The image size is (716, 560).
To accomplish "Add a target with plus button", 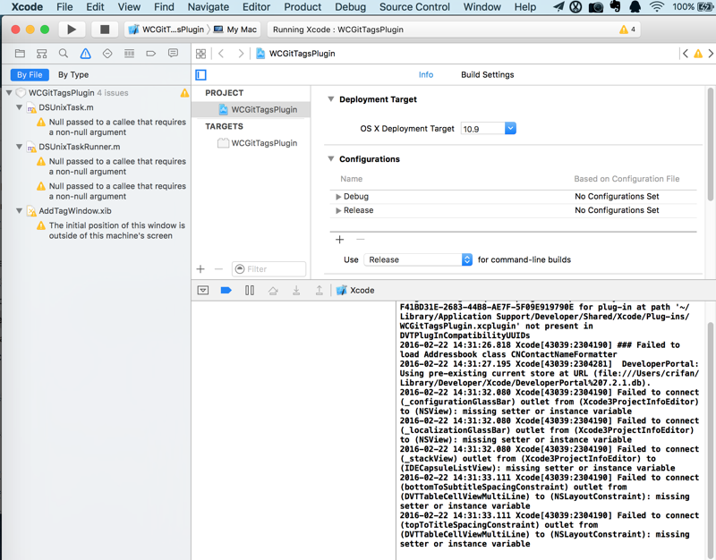I will (x=200, y=269).
